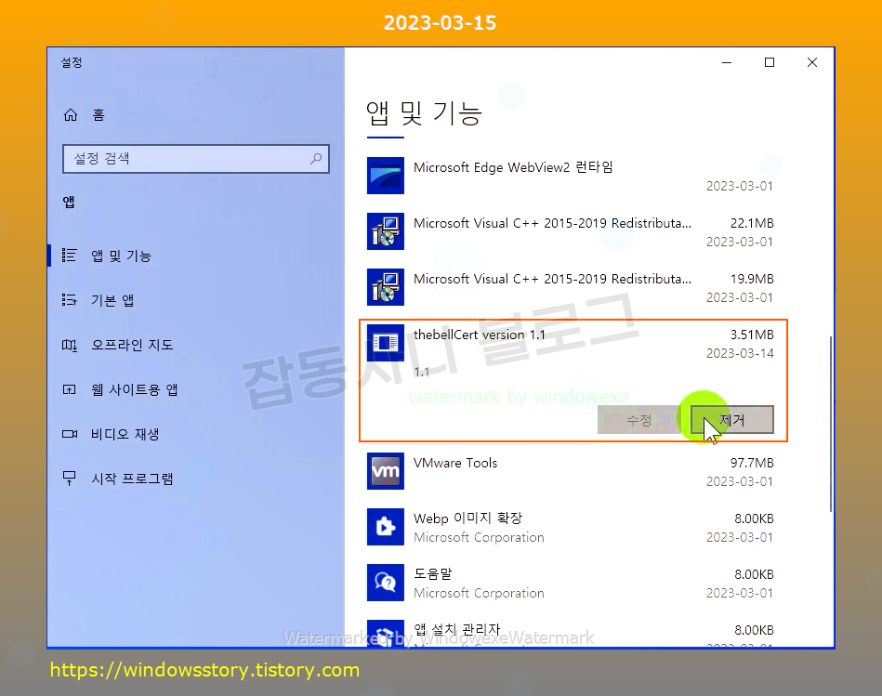
Task: Click the 설정 검색 search field
Action: click(196, 159)
